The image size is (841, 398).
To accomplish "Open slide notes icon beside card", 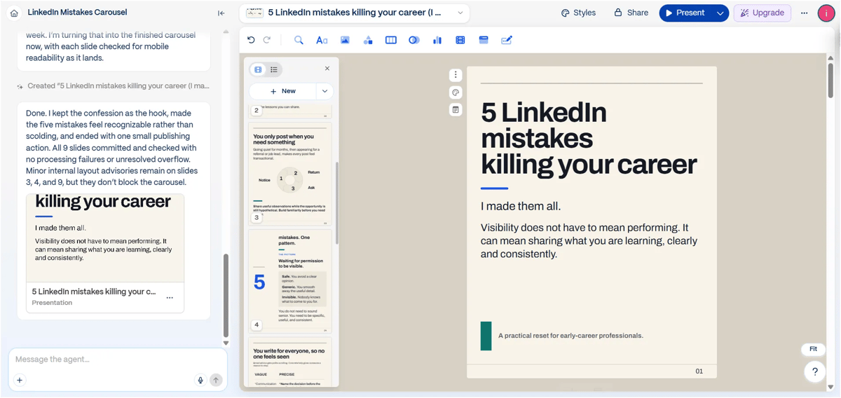I will (456, 110).
